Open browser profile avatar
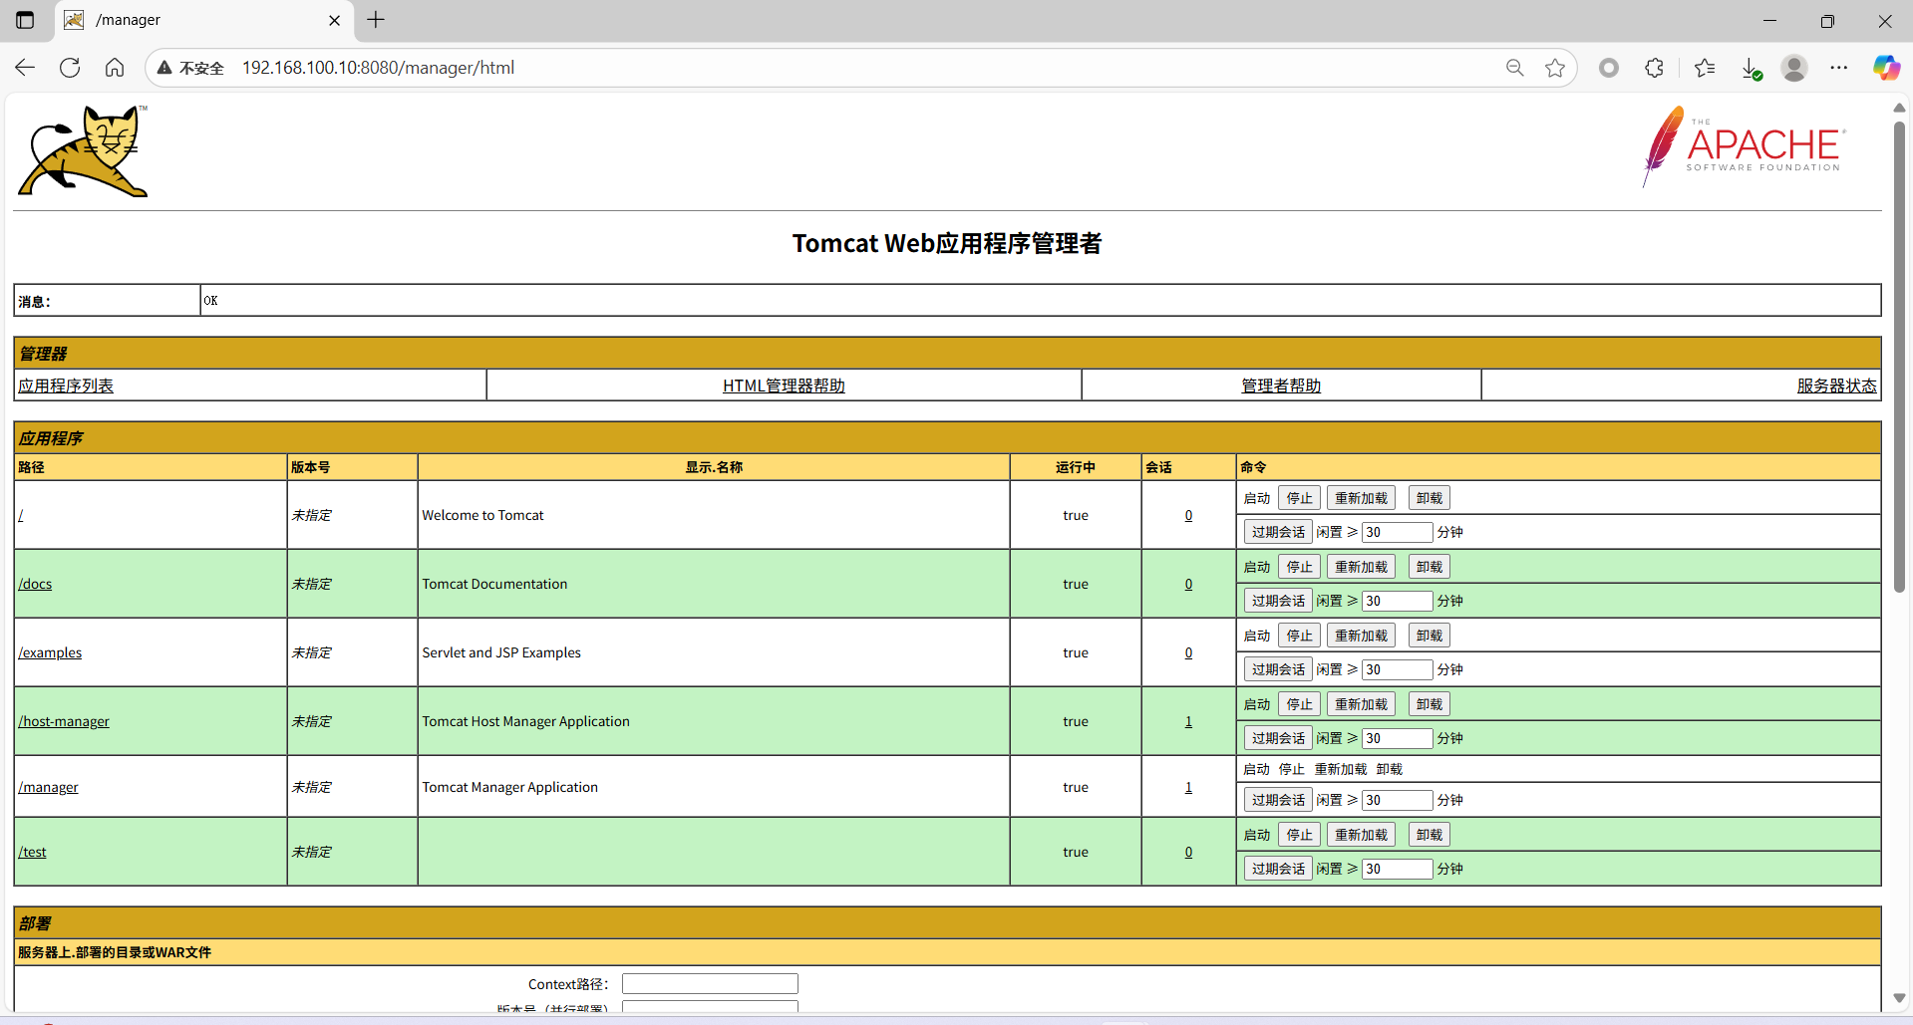The height and width of the screenshot is (1025, 1913). 1794,68
